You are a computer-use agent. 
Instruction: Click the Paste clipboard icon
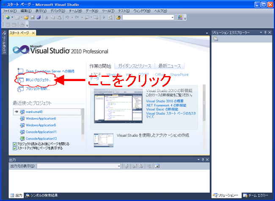59,17
